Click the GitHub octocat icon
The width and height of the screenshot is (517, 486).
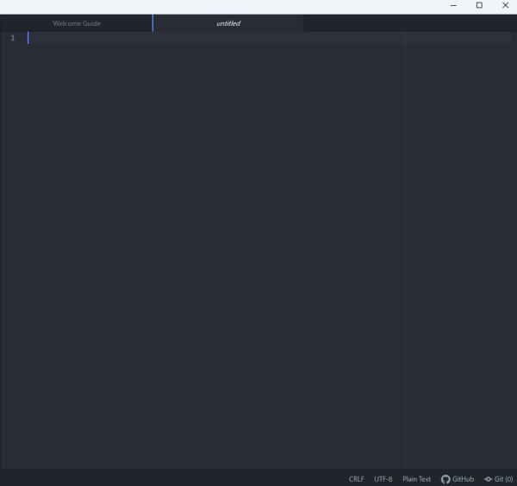click(445, 479)
